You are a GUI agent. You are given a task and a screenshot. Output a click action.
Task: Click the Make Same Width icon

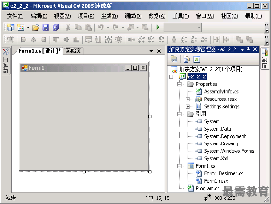(x=89, y=39)
